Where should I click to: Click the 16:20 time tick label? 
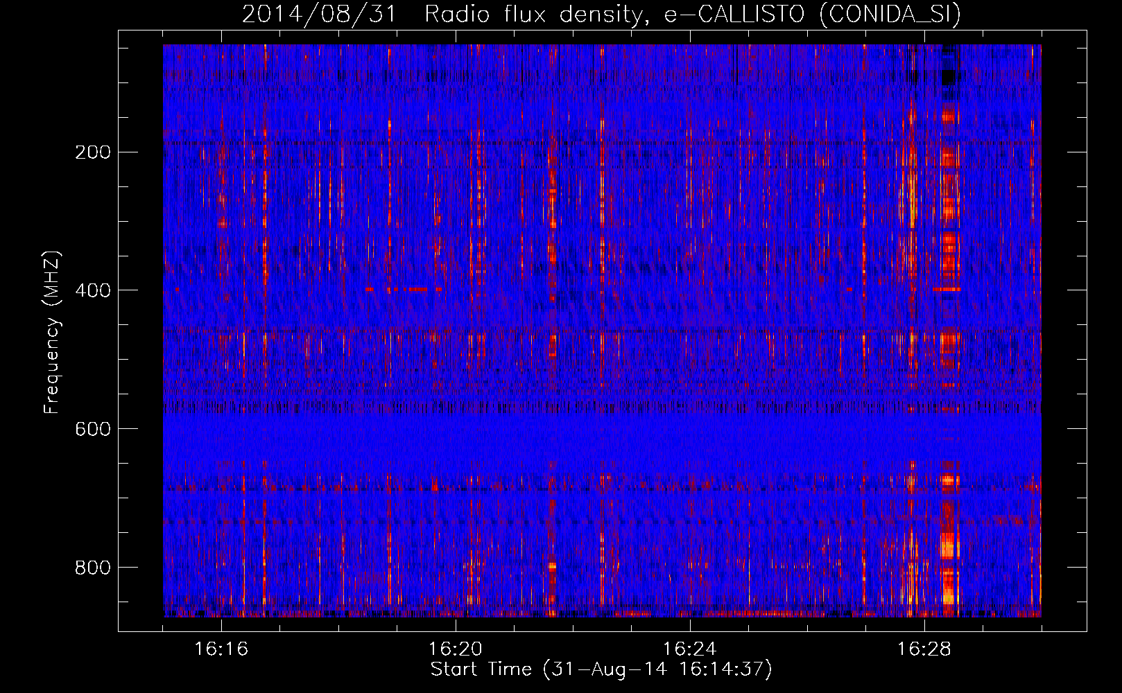tap(456, 649)
